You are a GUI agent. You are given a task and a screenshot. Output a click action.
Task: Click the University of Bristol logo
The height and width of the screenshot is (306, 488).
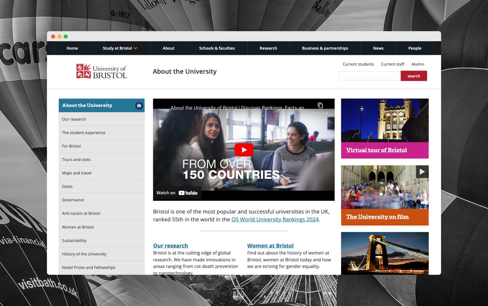[101, 71]
